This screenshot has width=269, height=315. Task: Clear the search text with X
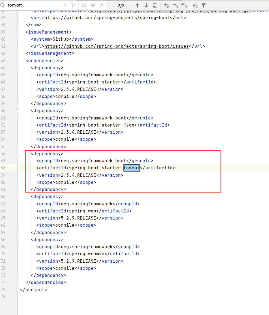click(x=65, y=5)
